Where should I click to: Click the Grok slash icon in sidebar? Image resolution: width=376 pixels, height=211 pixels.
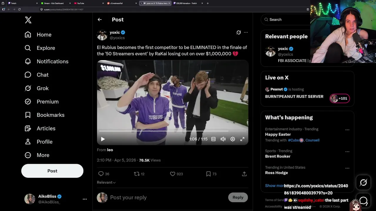coord(28,88)
